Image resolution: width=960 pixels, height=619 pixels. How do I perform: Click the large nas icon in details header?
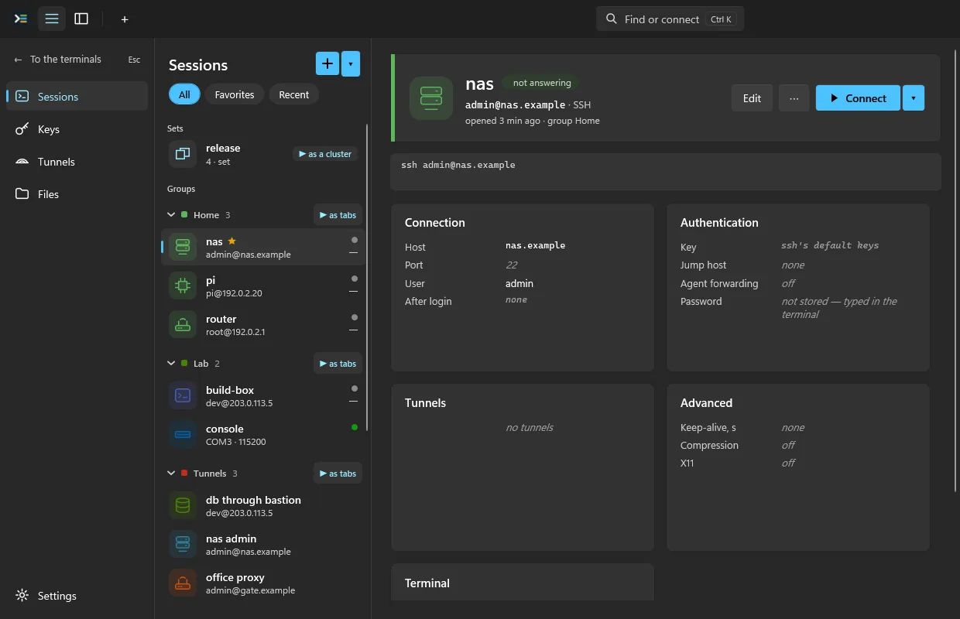coord(431,98)
